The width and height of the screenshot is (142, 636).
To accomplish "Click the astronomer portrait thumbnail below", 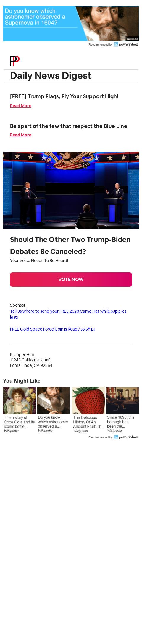I will [53, 401].
